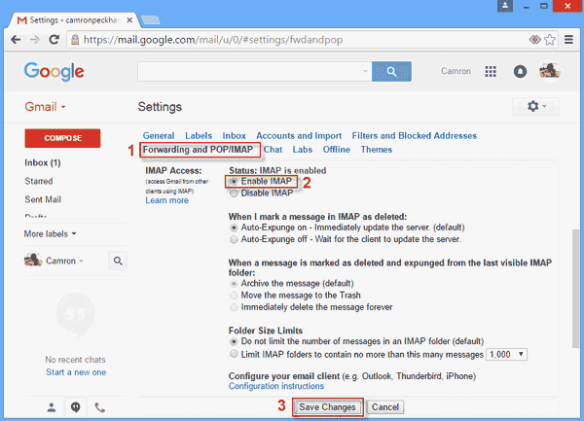
Task: Open the Themes settings tab
Action: [376, 150]
